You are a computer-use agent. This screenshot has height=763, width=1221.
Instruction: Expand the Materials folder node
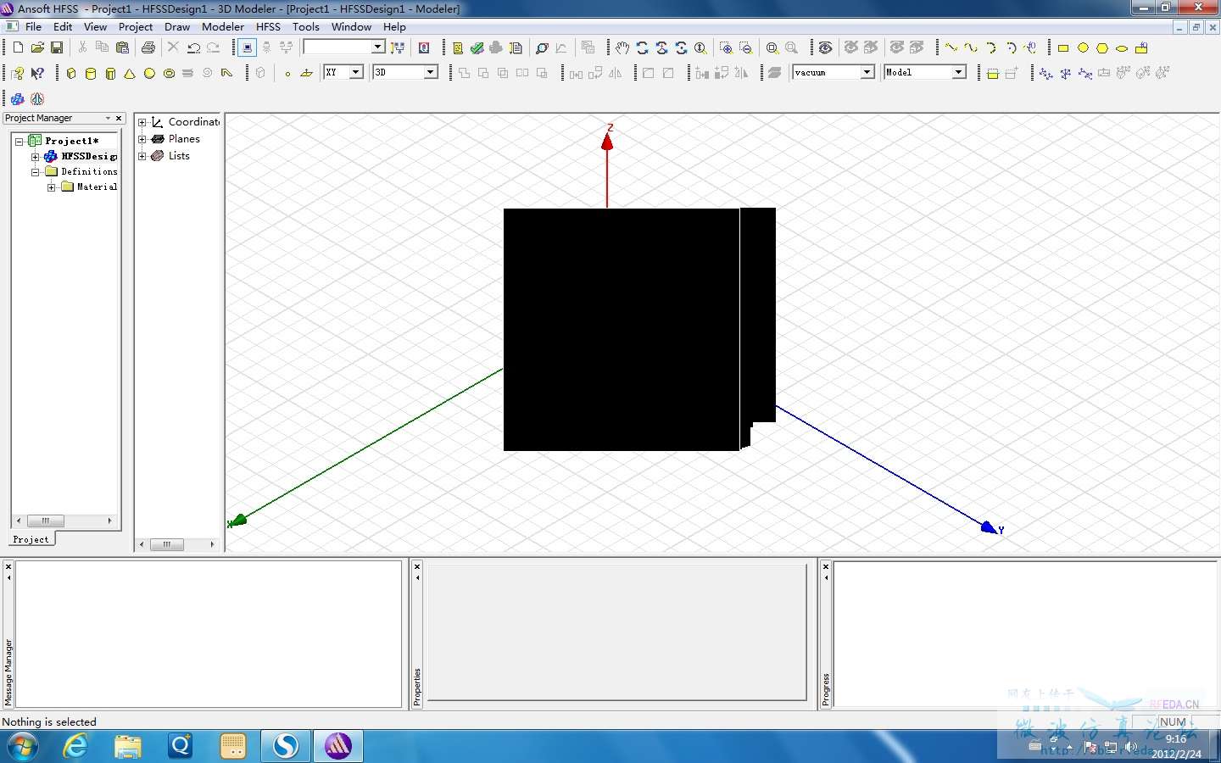(x=52, y=187)
